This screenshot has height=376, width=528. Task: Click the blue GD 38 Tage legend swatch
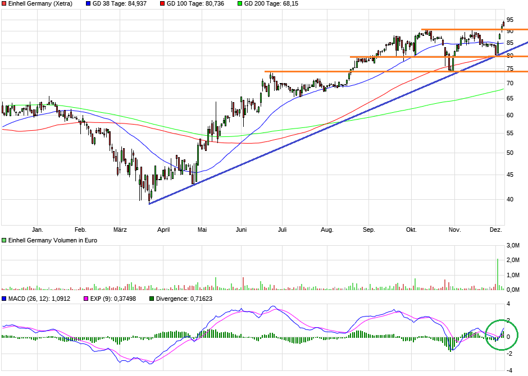(x=88, y=3)
